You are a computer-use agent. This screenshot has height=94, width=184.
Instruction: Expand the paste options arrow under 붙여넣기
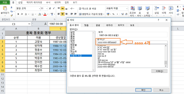coord(5,16)
